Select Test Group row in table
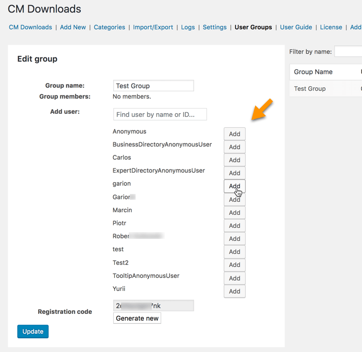362x352 pixels. pos(310,89)
